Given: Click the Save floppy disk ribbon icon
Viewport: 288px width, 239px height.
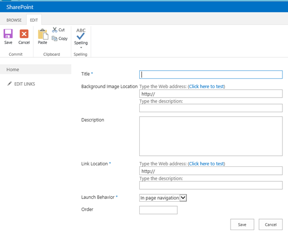Looking at the screenshot, I should pos(8,34).
